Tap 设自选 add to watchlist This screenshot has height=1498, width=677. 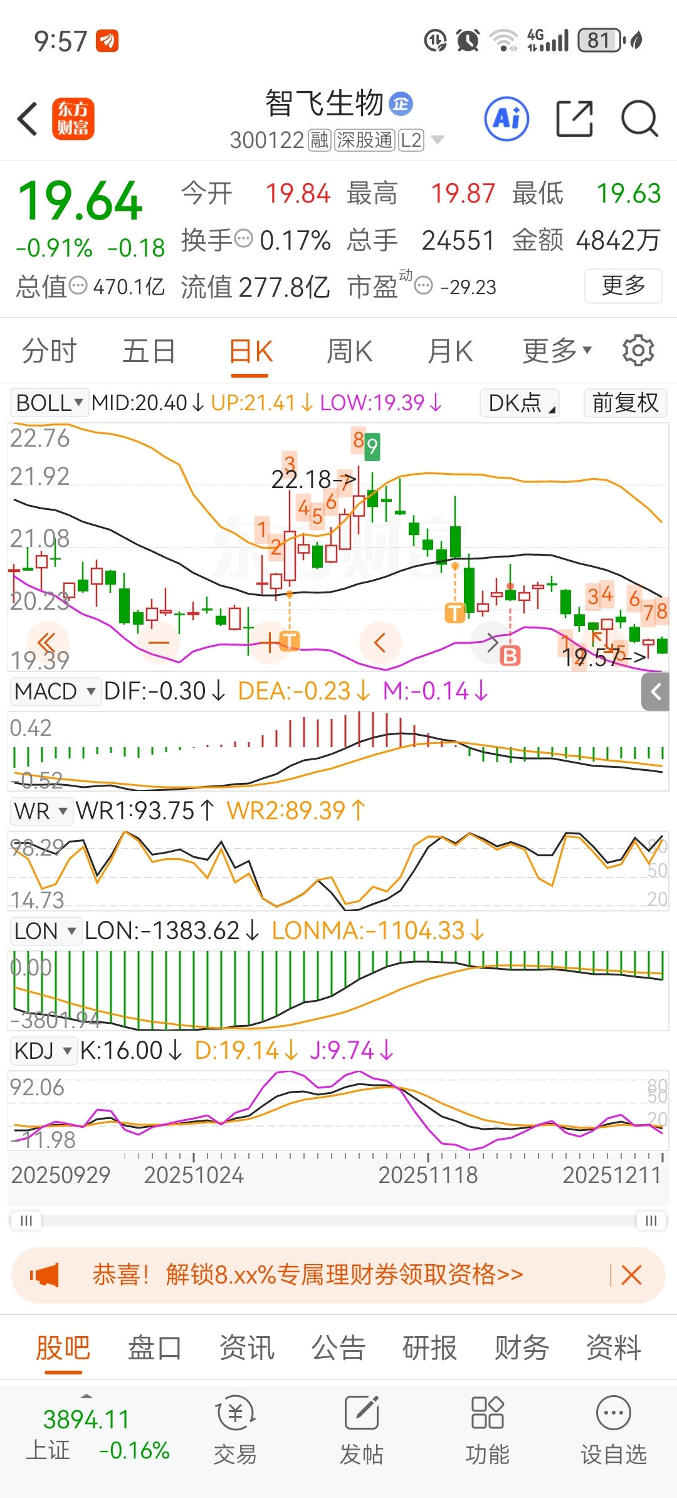pyautogui.click(x=614, y=1430)
